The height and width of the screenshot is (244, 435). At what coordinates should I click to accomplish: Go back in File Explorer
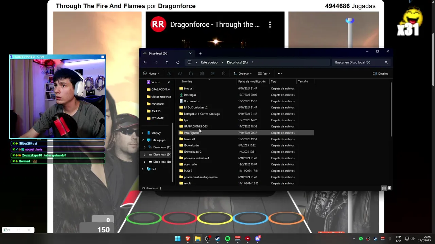(x=145, y=62)
